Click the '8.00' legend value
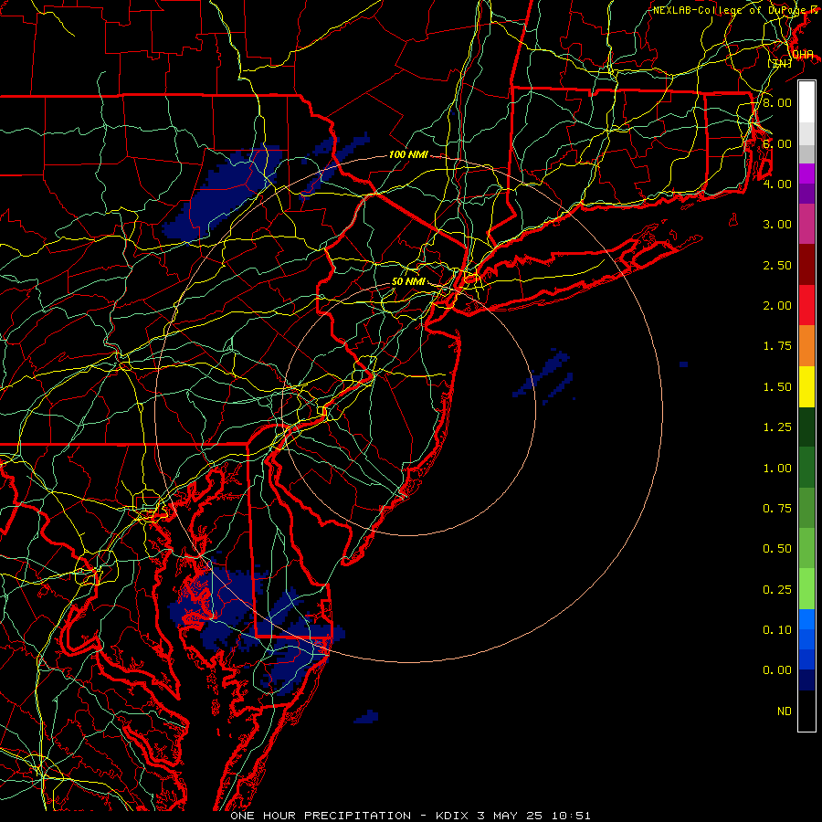Screen dimensions: 822x822 coord(777,102)
